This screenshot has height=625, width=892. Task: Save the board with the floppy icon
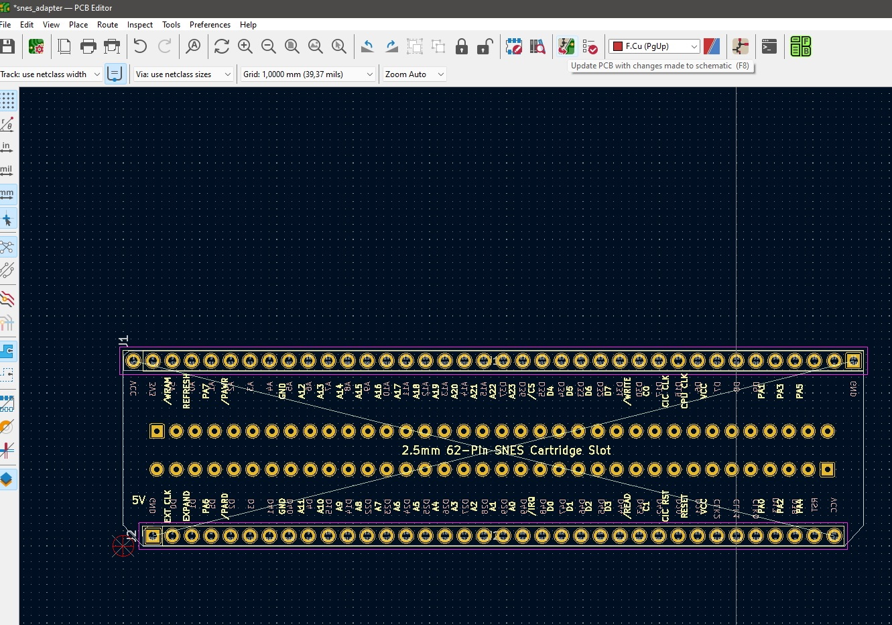[7, 46]
